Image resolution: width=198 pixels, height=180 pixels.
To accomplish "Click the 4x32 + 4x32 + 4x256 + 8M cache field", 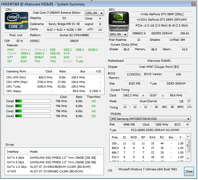I will [64, 29].
